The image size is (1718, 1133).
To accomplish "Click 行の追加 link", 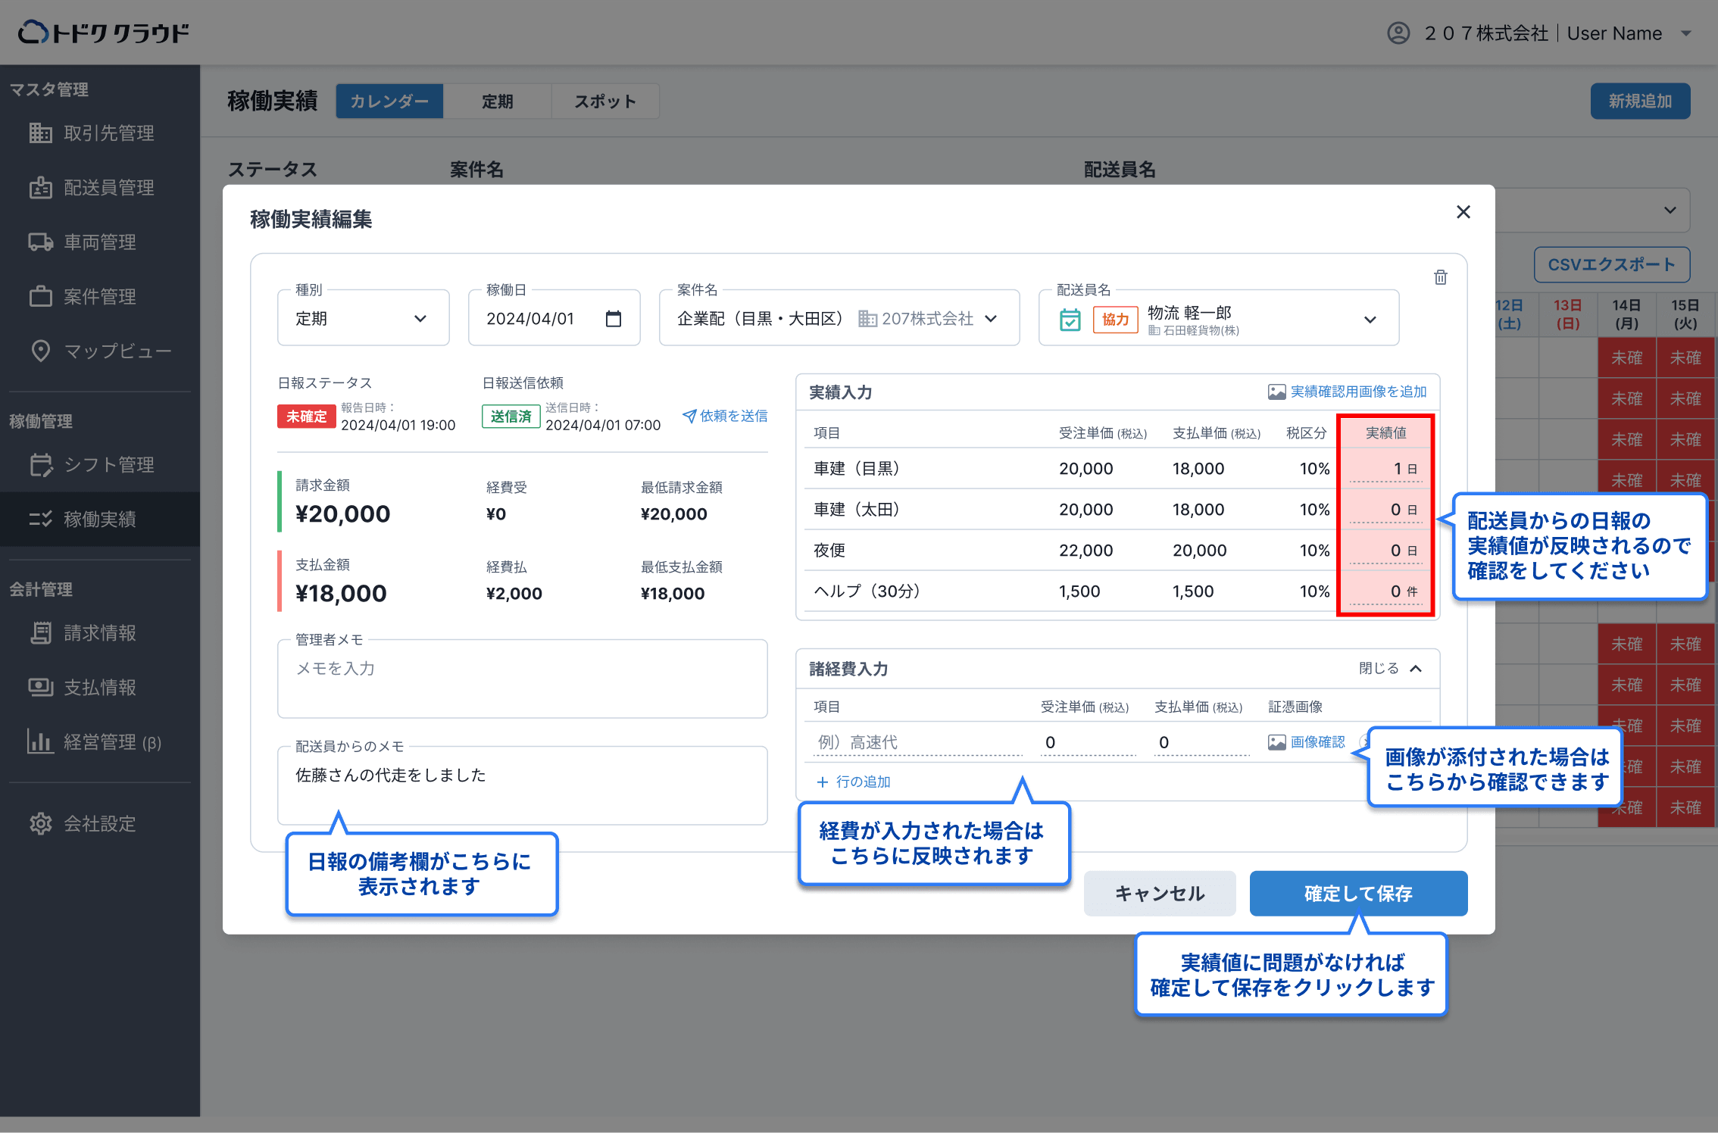I will click(854, 782).
